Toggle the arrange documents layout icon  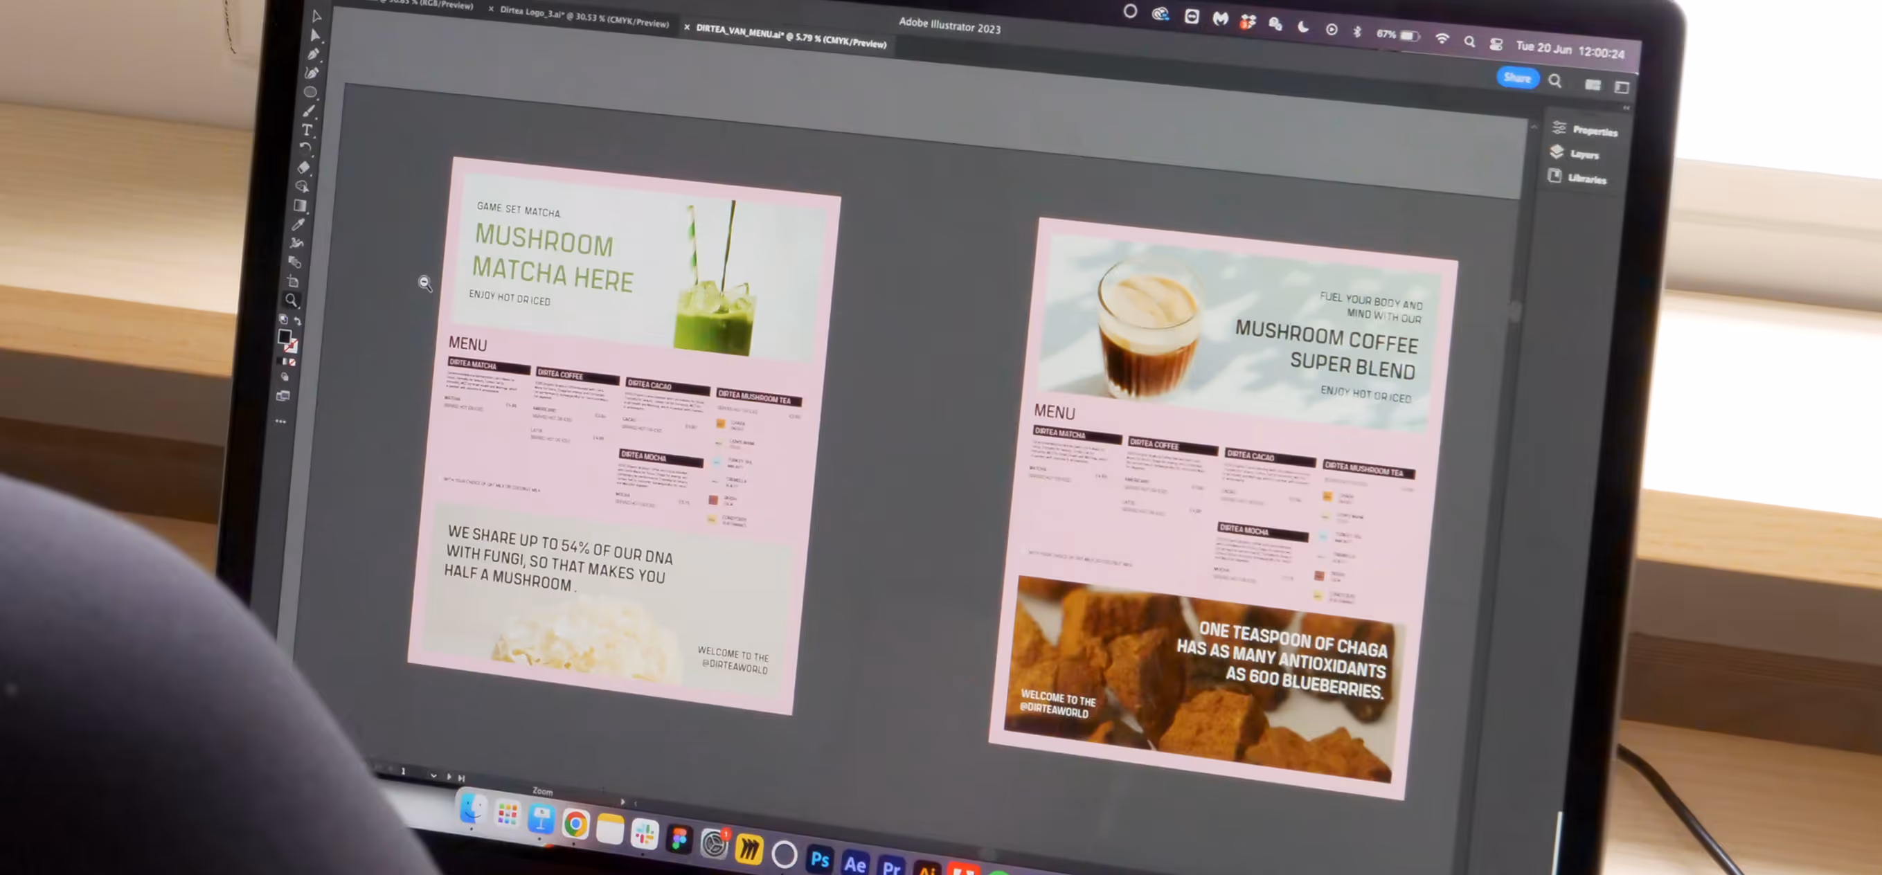[x=1593, y=85]
